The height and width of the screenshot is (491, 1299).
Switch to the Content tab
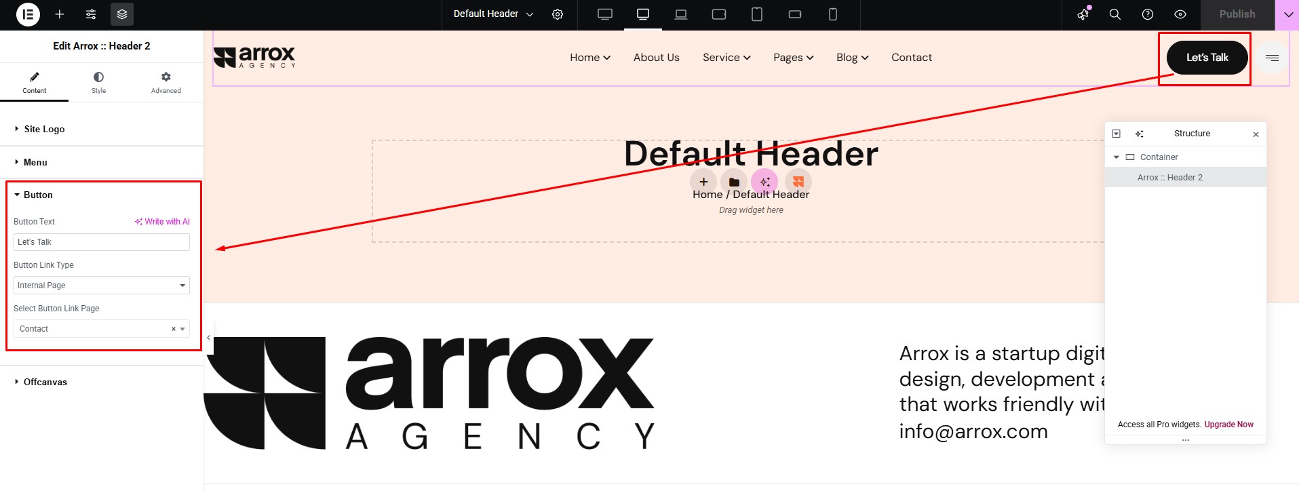[34, 82]
